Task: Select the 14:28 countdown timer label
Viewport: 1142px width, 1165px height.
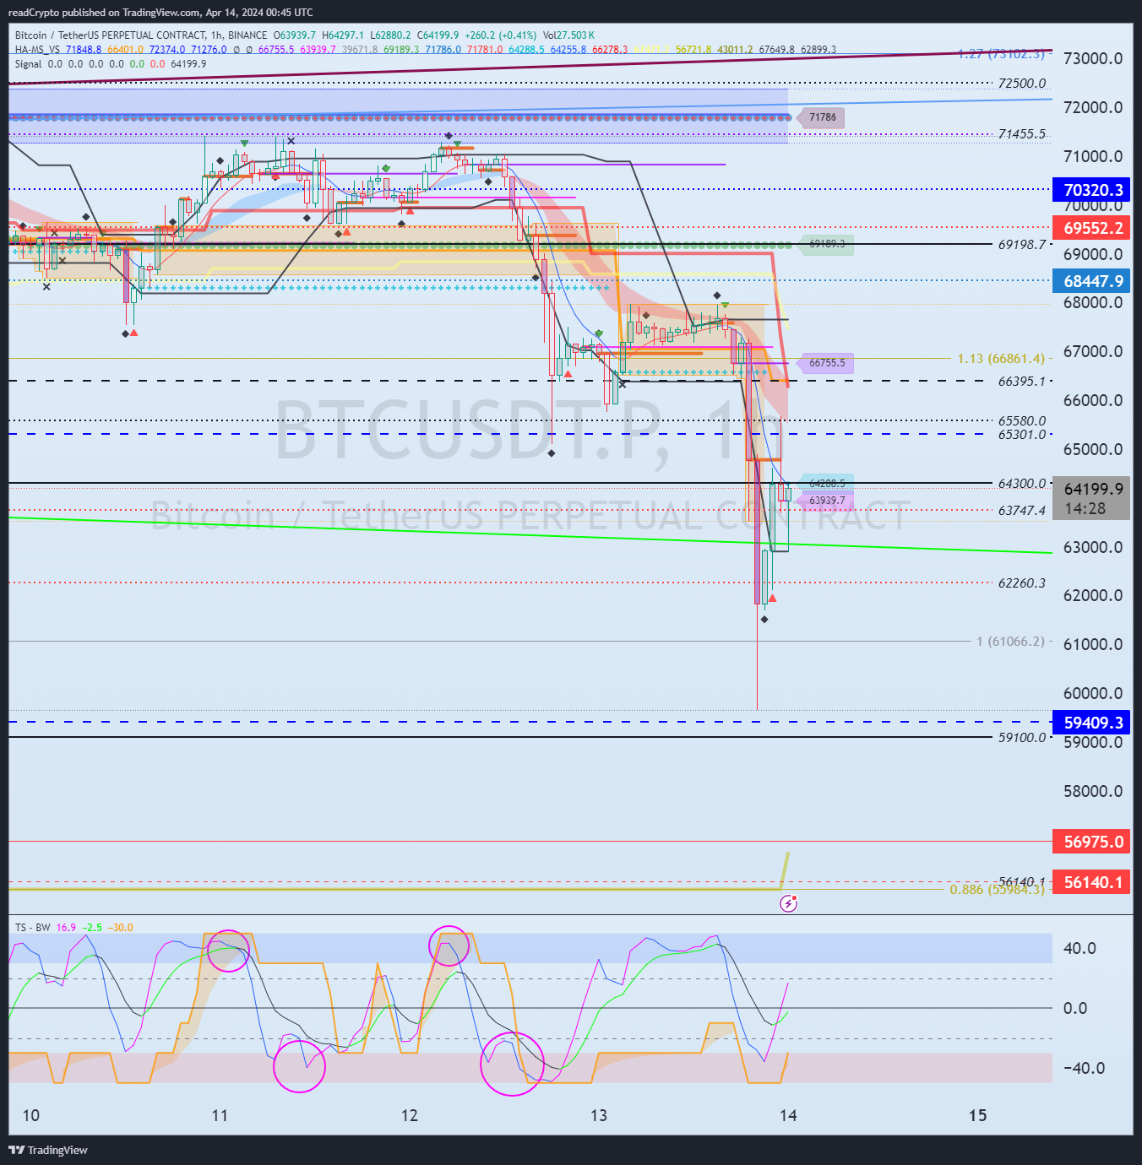Action: coord(1085,509)
